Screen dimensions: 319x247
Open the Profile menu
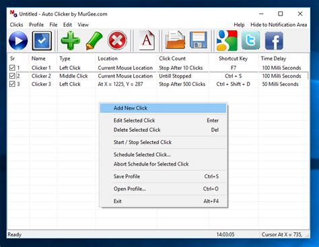pos(36,25)
